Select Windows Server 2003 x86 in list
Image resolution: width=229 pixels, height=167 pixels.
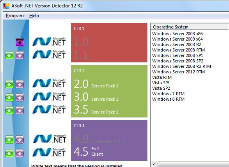pos(177,34)
